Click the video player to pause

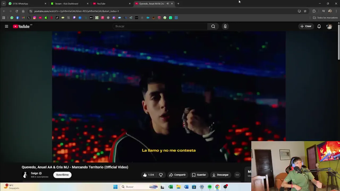pos(169,97)
